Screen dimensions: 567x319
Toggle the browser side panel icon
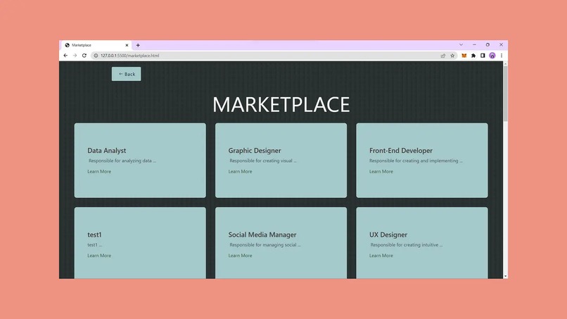[x=483, y=56]
